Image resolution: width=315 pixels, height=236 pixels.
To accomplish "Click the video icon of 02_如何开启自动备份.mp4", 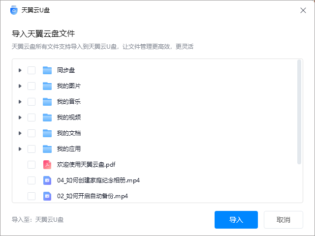I will (47, 196).
